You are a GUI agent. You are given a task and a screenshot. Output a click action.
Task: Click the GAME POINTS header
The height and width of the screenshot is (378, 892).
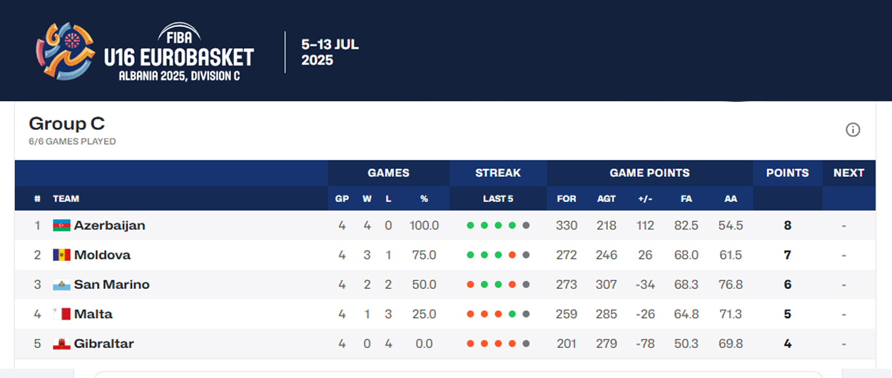[x=649, y=173]
